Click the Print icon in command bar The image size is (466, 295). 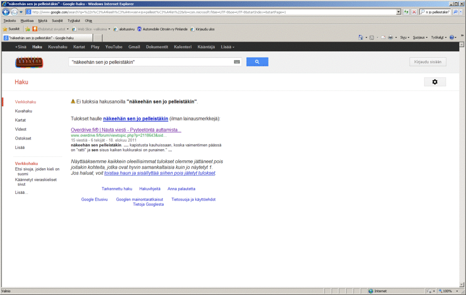click(390, 37)
